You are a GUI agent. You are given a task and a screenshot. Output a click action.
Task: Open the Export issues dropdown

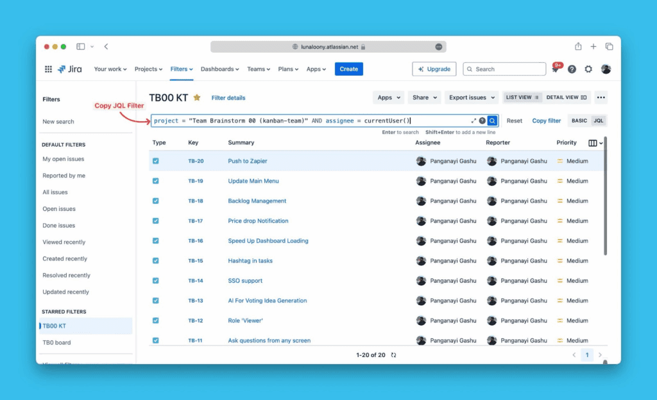coord(472,97)
